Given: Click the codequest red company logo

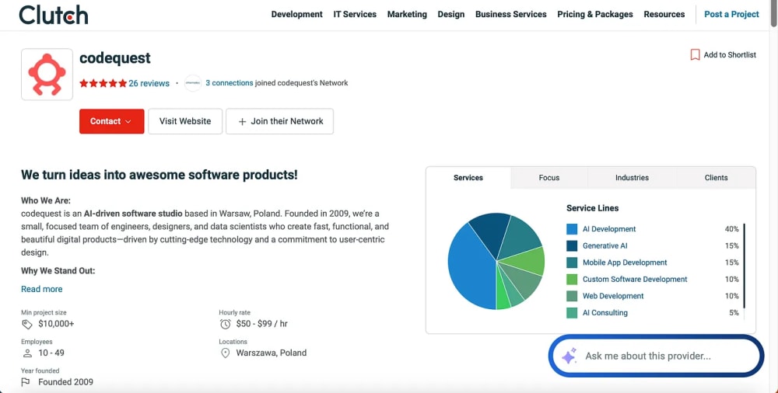Looking at the screenshot, I should click(47, 75).
